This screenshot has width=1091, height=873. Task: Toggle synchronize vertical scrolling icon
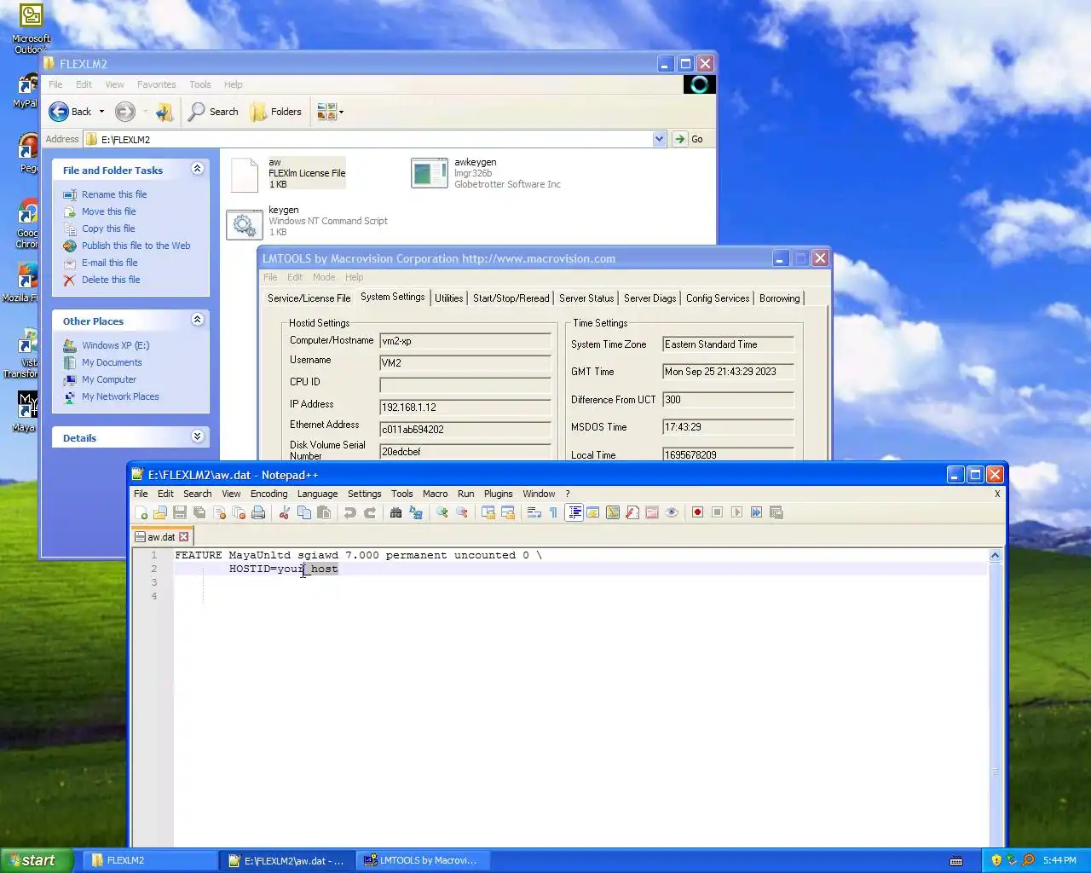488,512
